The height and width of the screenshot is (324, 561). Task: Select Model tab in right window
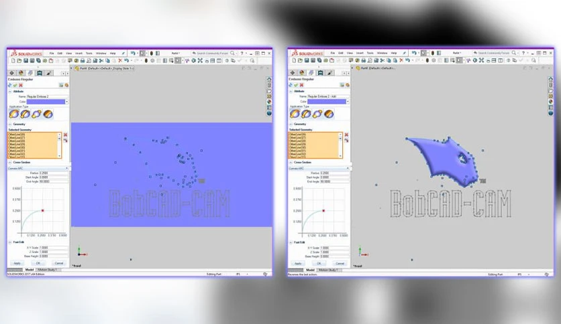pos(311,270)
